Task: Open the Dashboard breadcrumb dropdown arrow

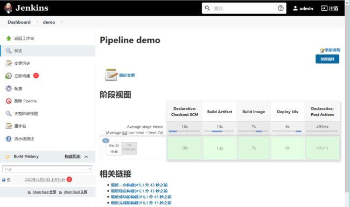Action: pos(37,22)
